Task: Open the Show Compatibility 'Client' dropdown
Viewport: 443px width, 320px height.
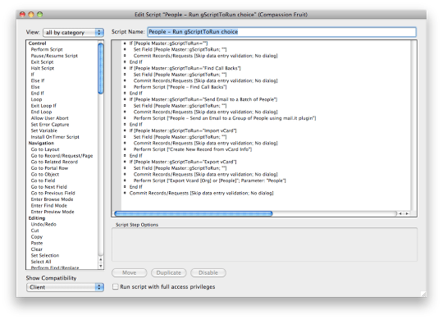Action: [x=66, y=287]
